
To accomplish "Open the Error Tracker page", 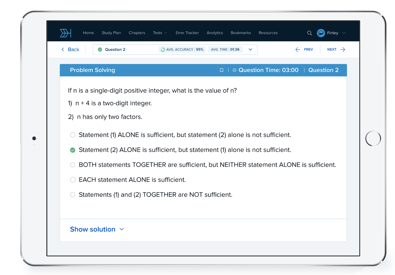I will click(187, 33).
